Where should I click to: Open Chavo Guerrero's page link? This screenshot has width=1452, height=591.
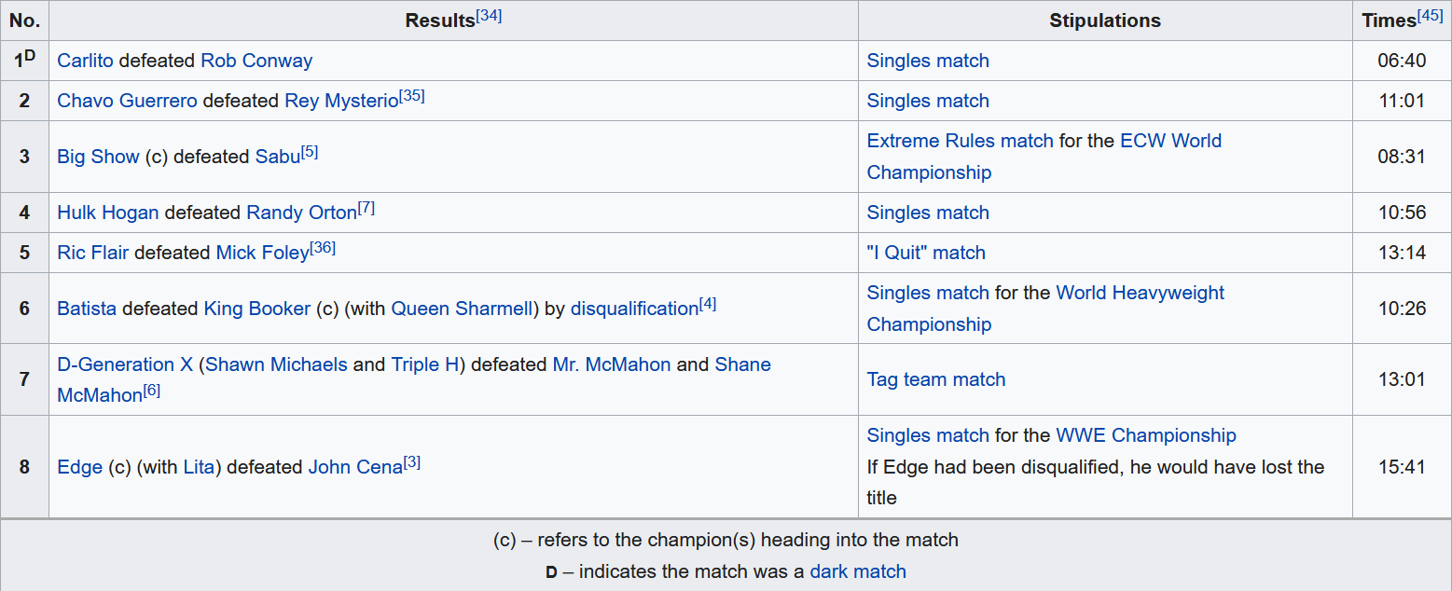pyautogui.click(x=127, y=101)
